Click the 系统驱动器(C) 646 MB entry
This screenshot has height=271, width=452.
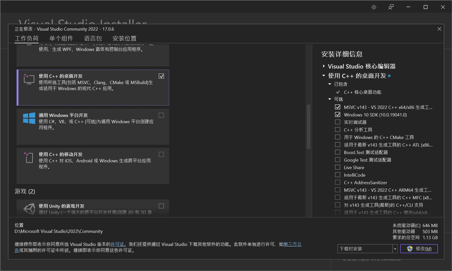pyautogui.click(x=415, y=225)
